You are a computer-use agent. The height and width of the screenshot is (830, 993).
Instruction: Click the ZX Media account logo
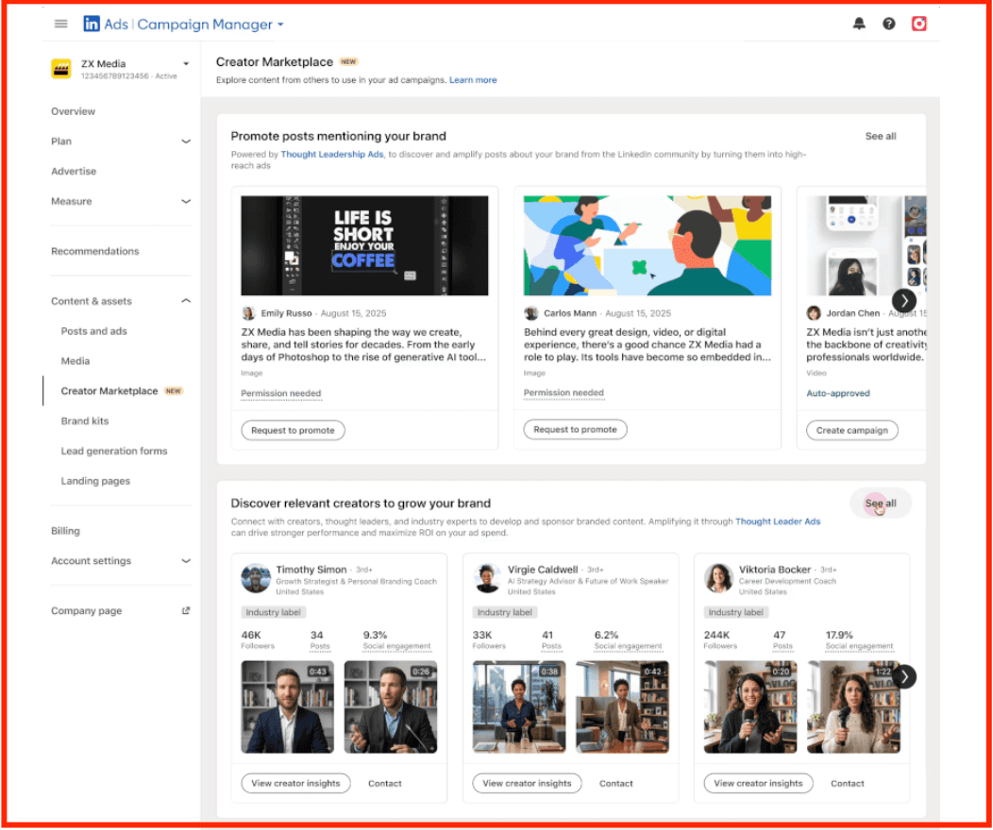(60, 68)
